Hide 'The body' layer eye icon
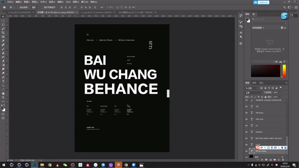Screen dimensions: 299x168 click(x=246, y=113)
